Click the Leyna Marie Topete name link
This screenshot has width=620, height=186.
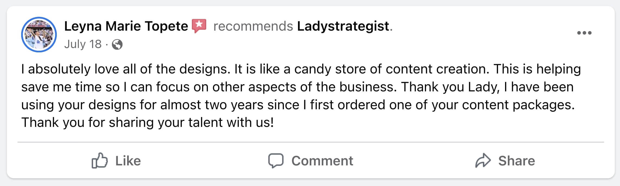[126, 26]
